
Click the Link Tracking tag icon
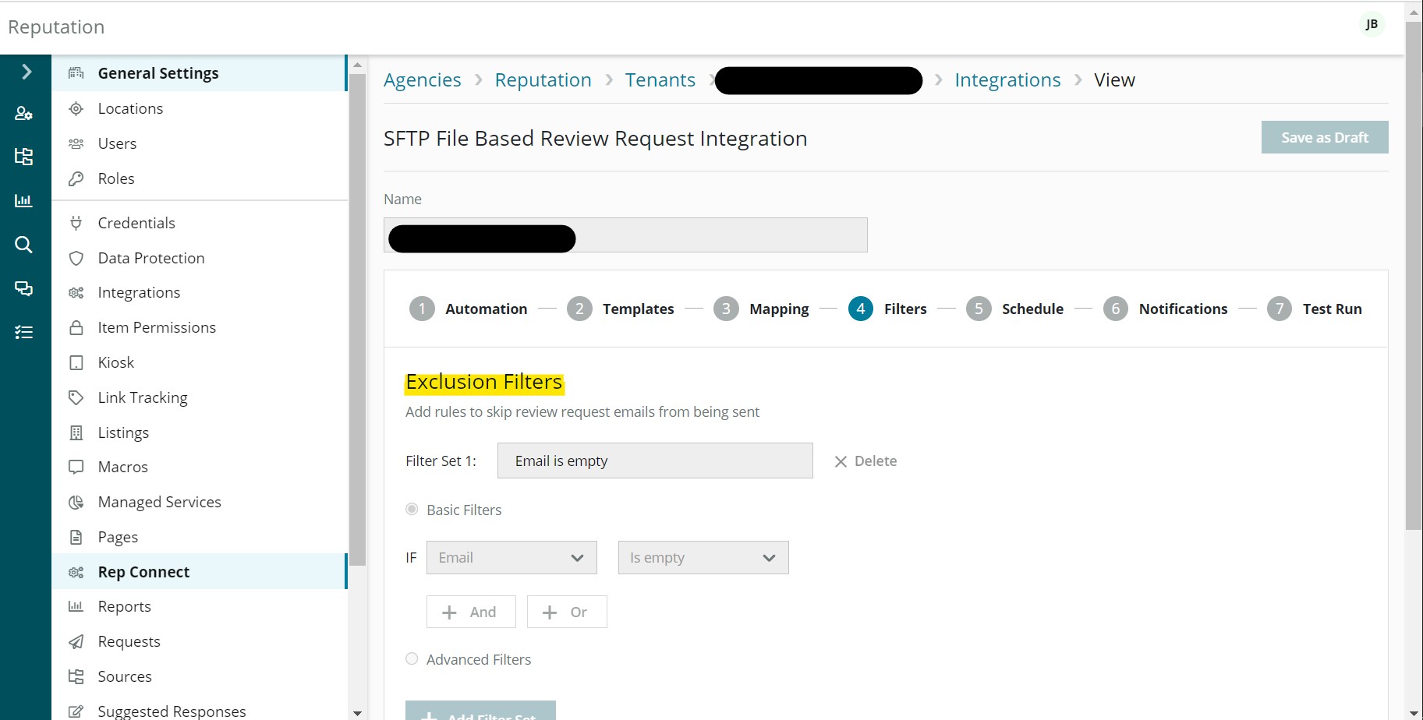coord(76,397)
